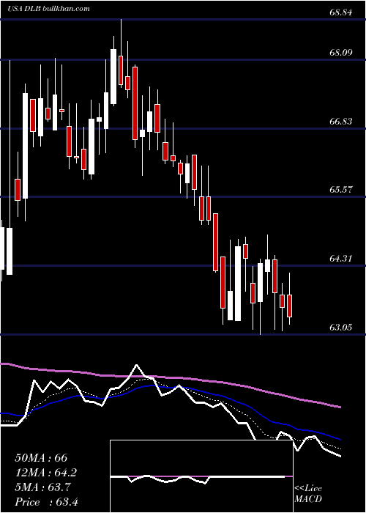Click the <<Live MACD label

tap(308, 494)
